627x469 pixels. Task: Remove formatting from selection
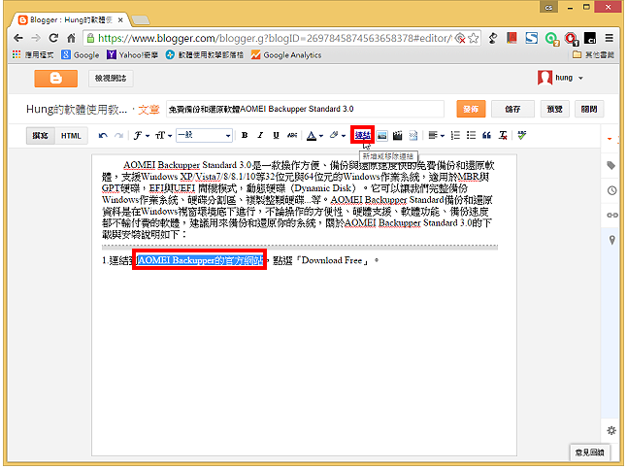coord(503,135)
